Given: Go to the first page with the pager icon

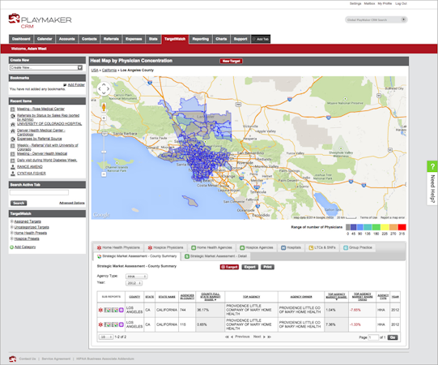Looking at the screenshot, I should [x=227, y=337].
